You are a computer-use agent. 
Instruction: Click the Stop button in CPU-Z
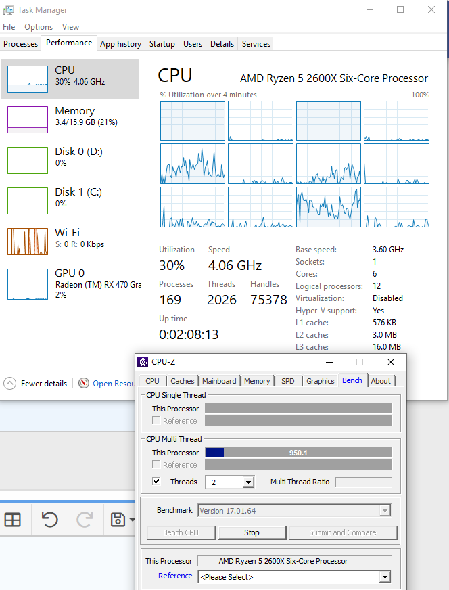(252, 532)
